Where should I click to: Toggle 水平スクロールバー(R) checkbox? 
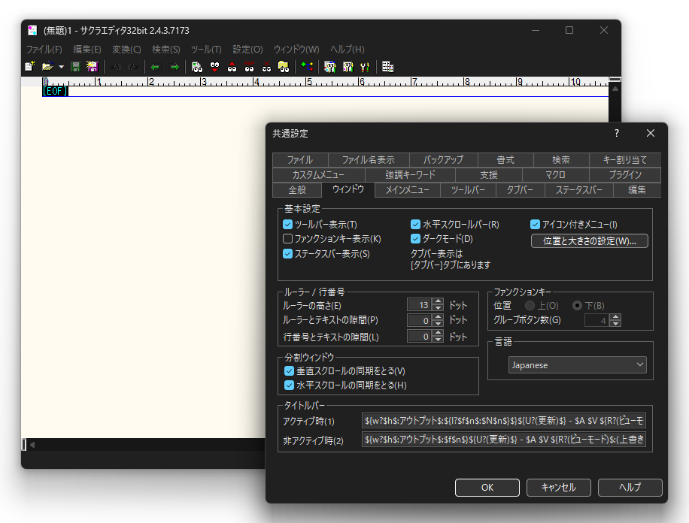click(x=415, y=225)
